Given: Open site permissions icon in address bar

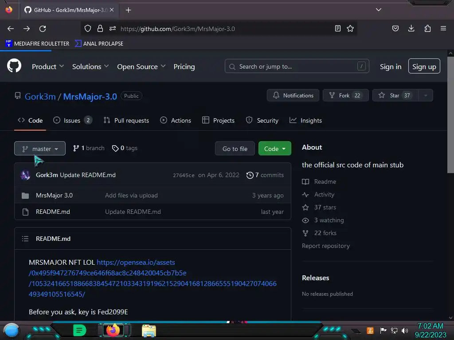Looking at the screenshot, I should 113,28.
